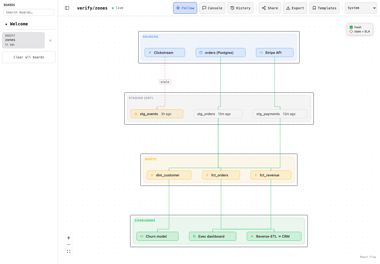Fit view with the fullscreen icon

pos(69,252)
